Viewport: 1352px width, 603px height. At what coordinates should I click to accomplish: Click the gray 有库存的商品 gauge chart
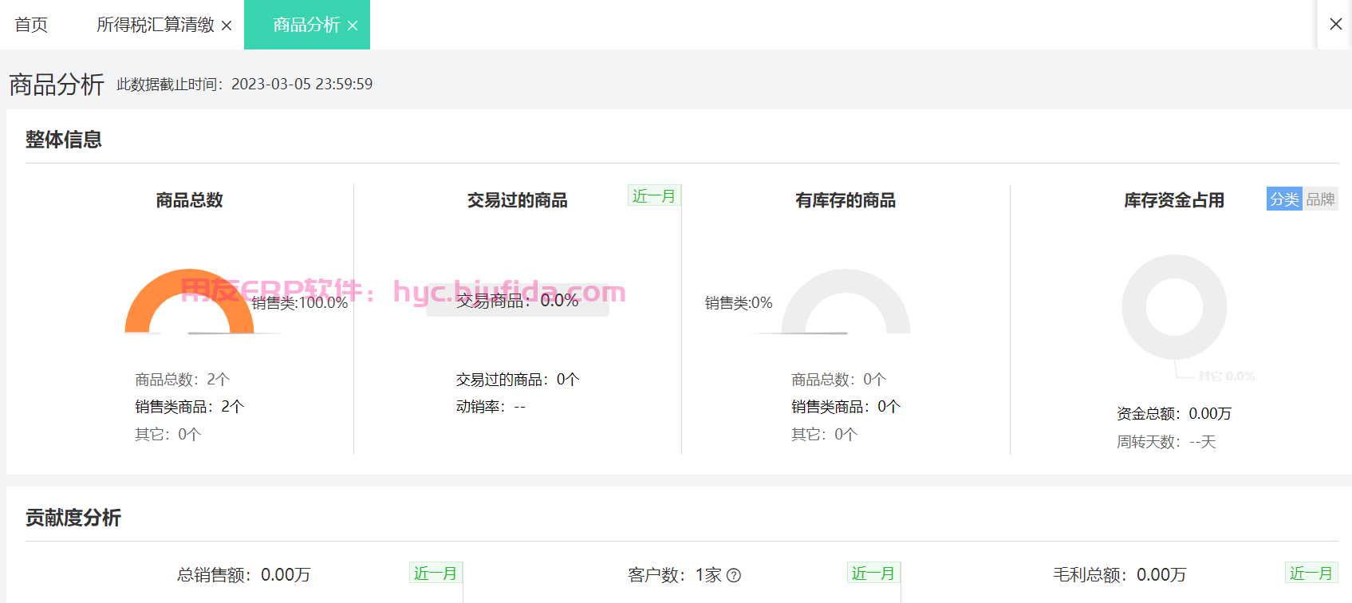[x=845, y=301]
